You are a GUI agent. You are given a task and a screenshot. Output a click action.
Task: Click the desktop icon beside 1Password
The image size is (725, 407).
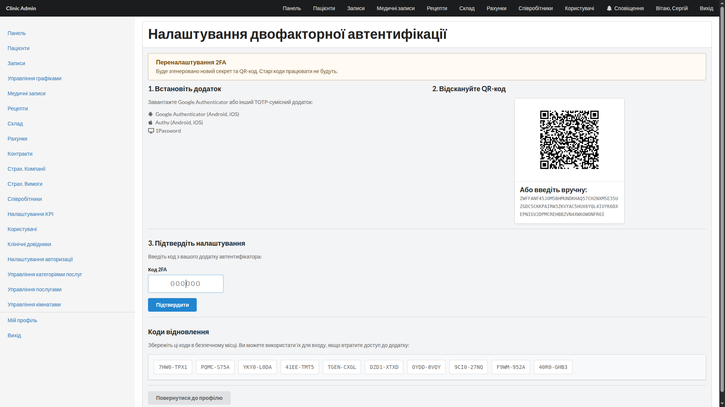[151, 131]
